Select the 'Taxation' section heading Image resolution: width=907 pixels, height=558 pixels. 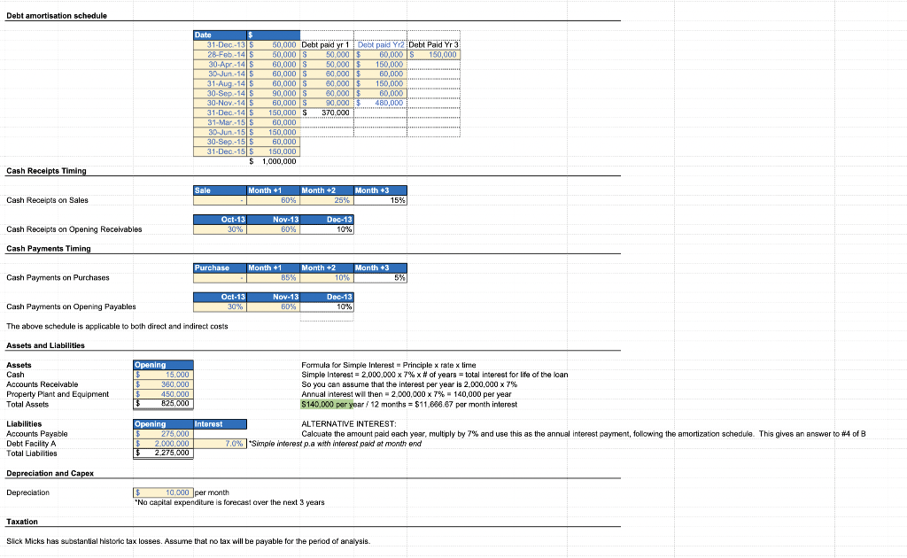point(22,522)
